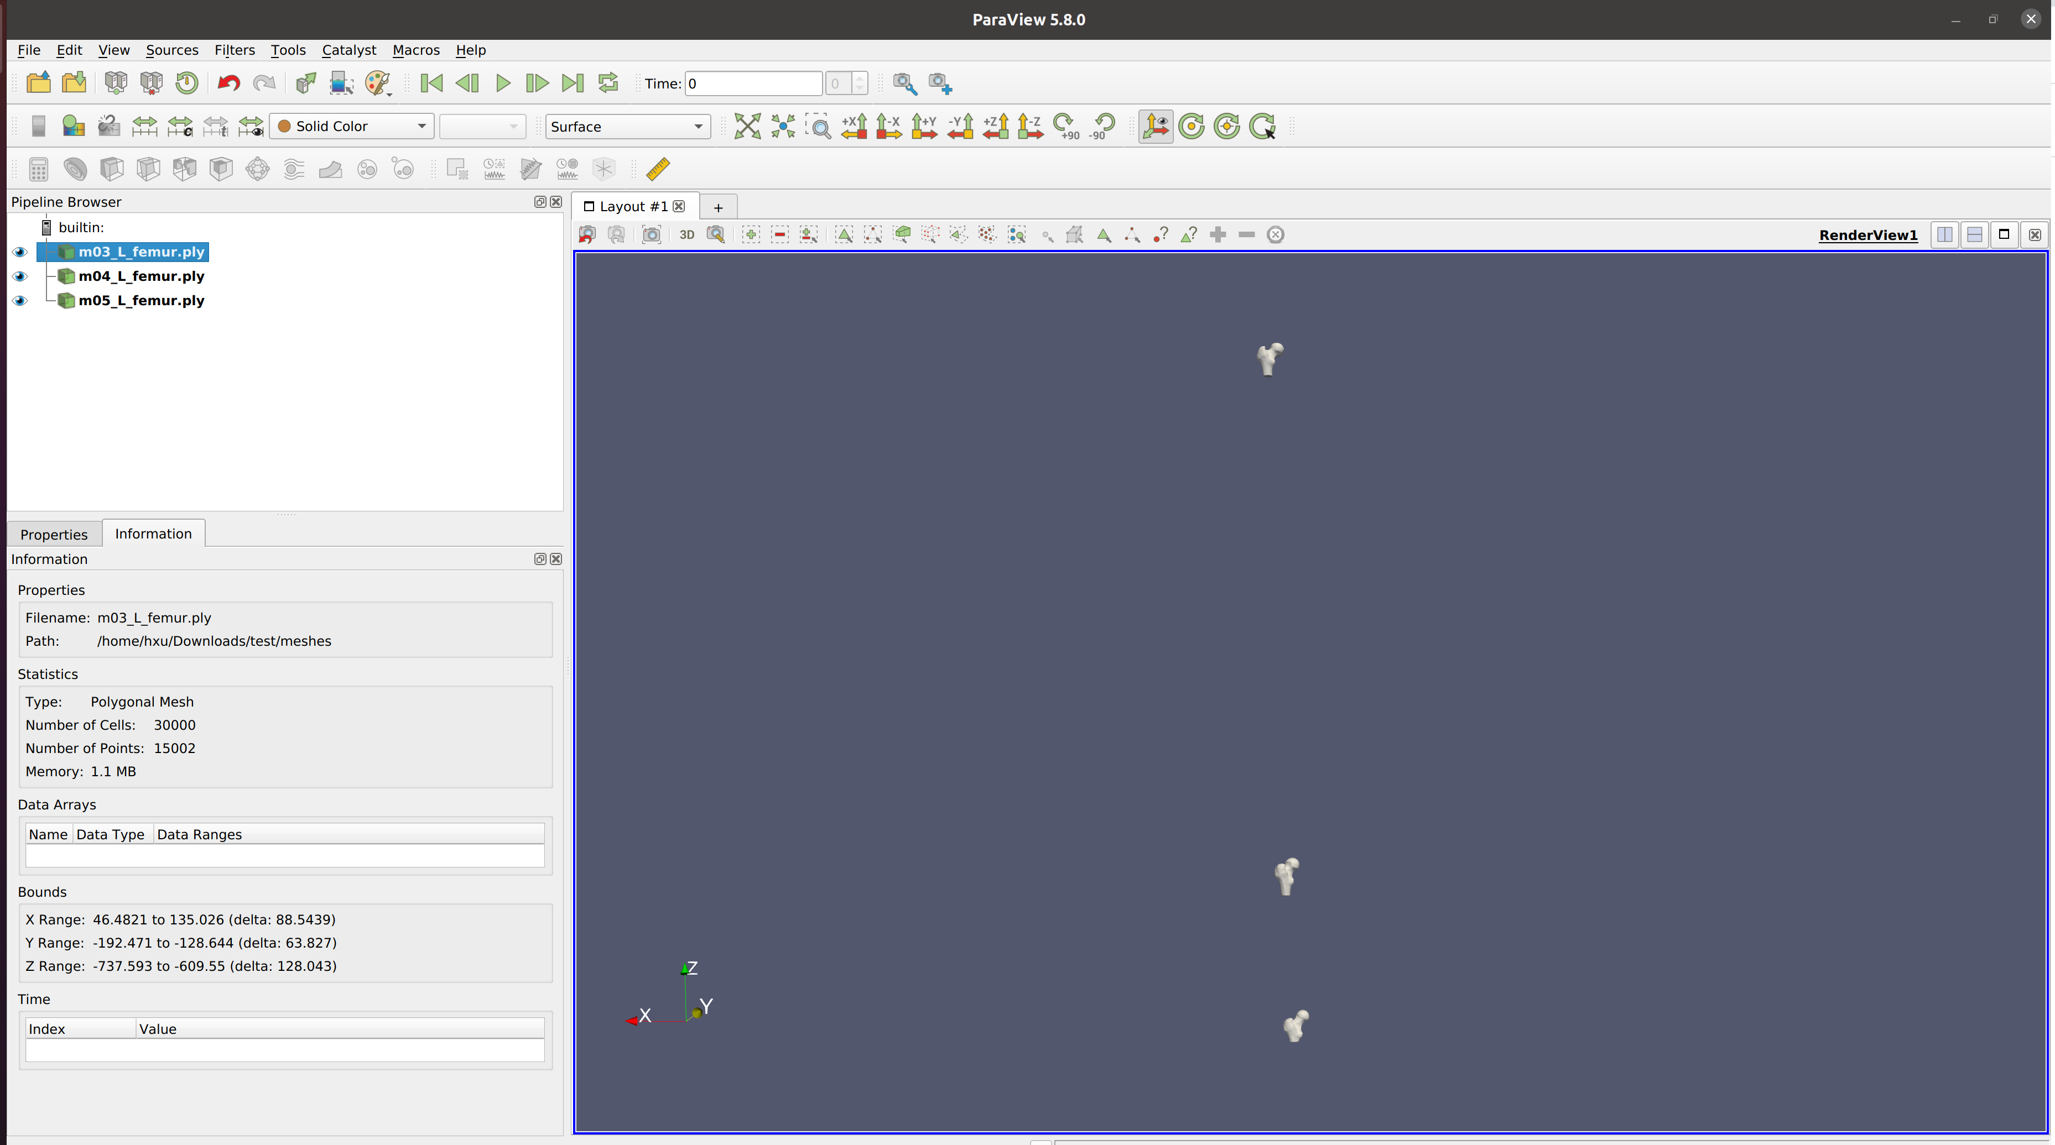
Task: Open the ruler measurement tool
Action: [x=658, y=169]
